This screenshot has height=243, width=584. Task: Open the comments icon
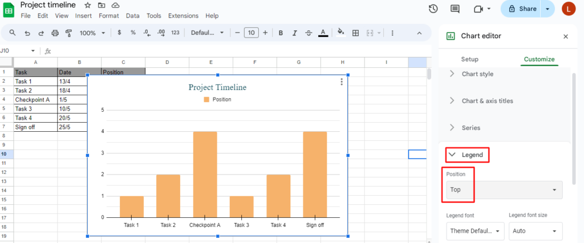455,9
